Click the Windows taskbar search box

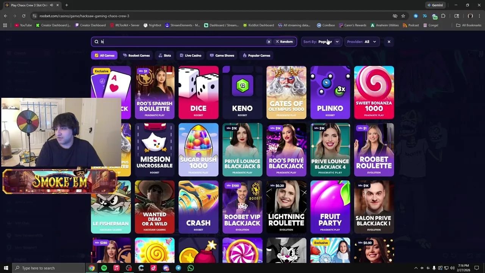(x=48, y=268)
